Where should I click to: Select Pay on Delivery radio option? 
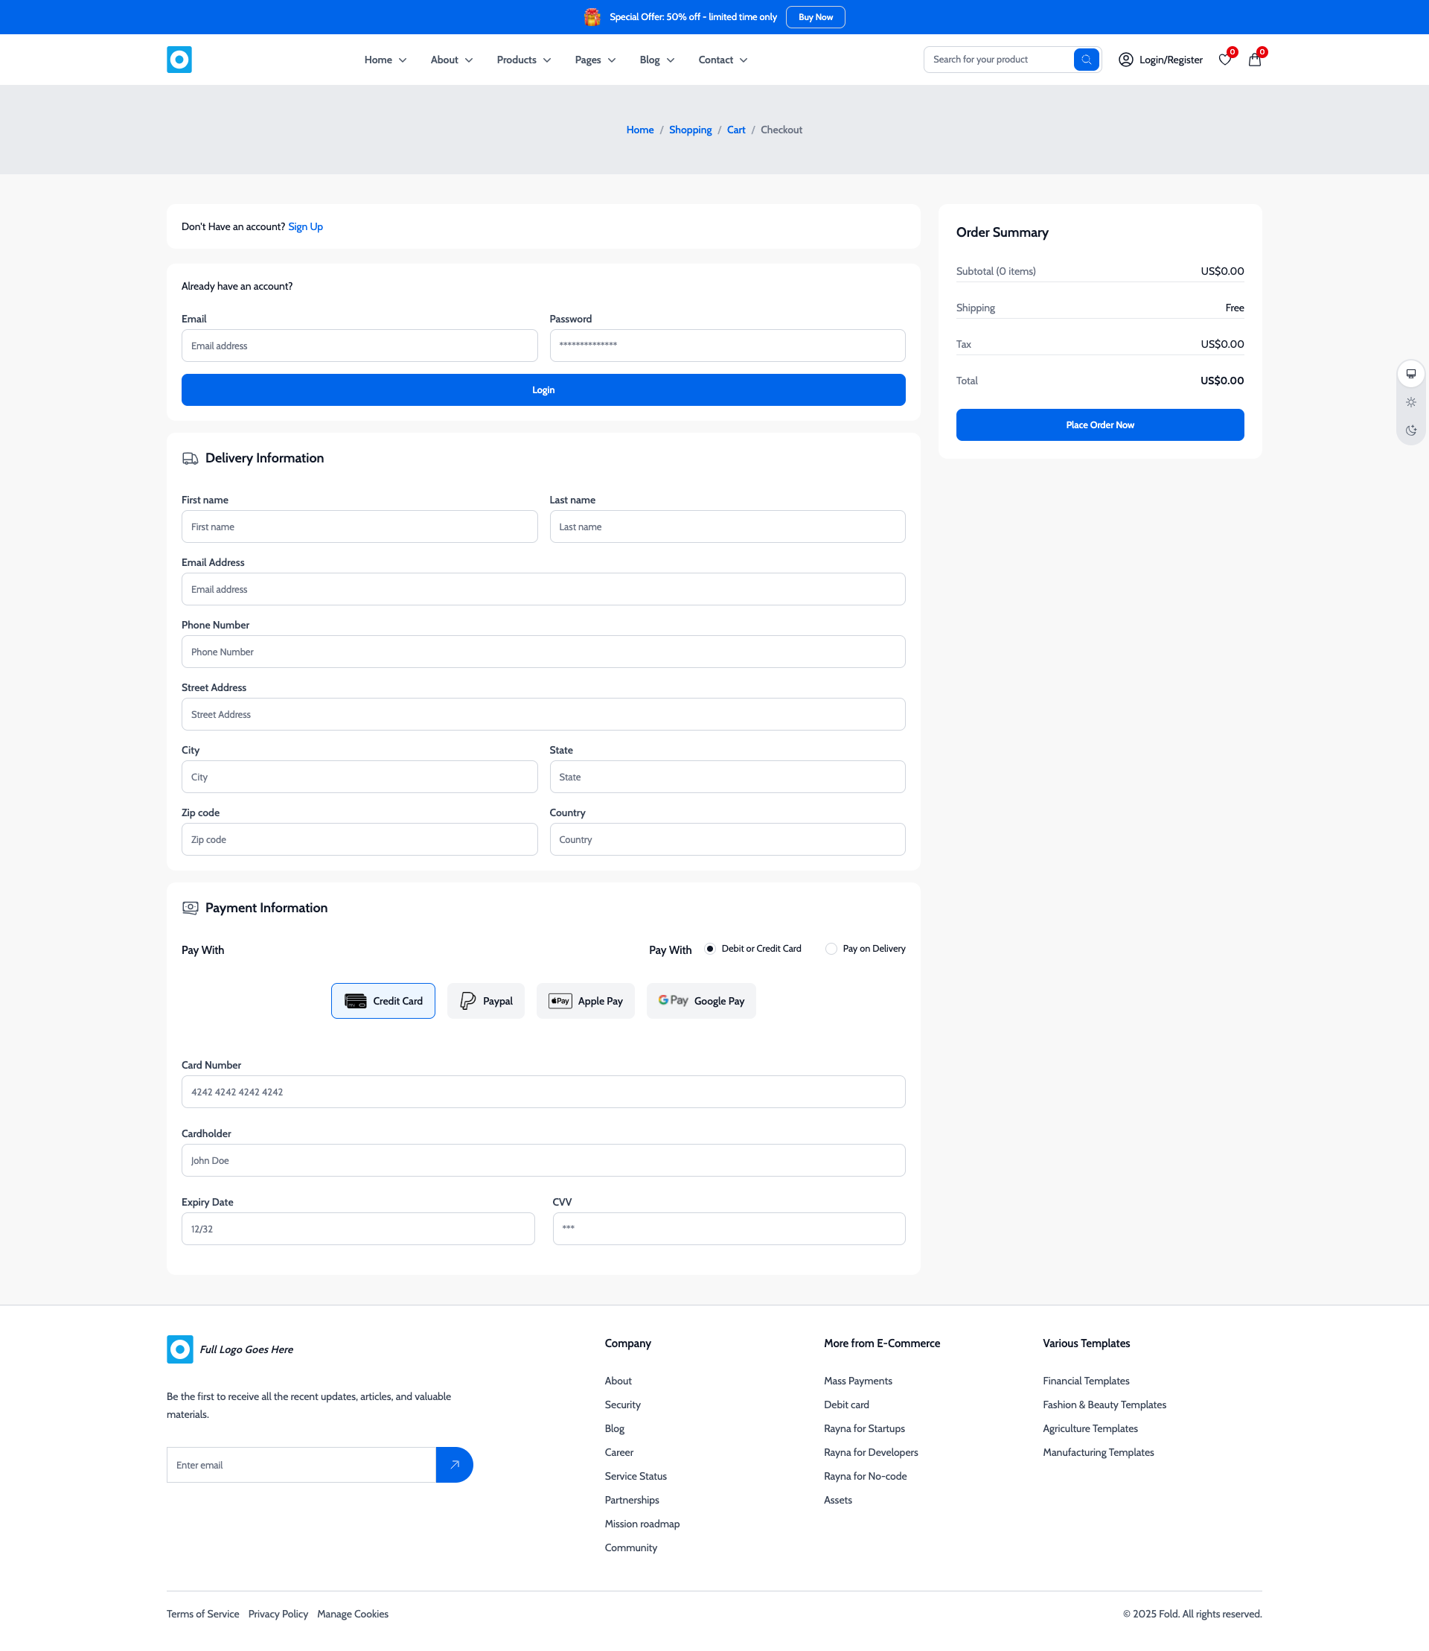(831, 949)
